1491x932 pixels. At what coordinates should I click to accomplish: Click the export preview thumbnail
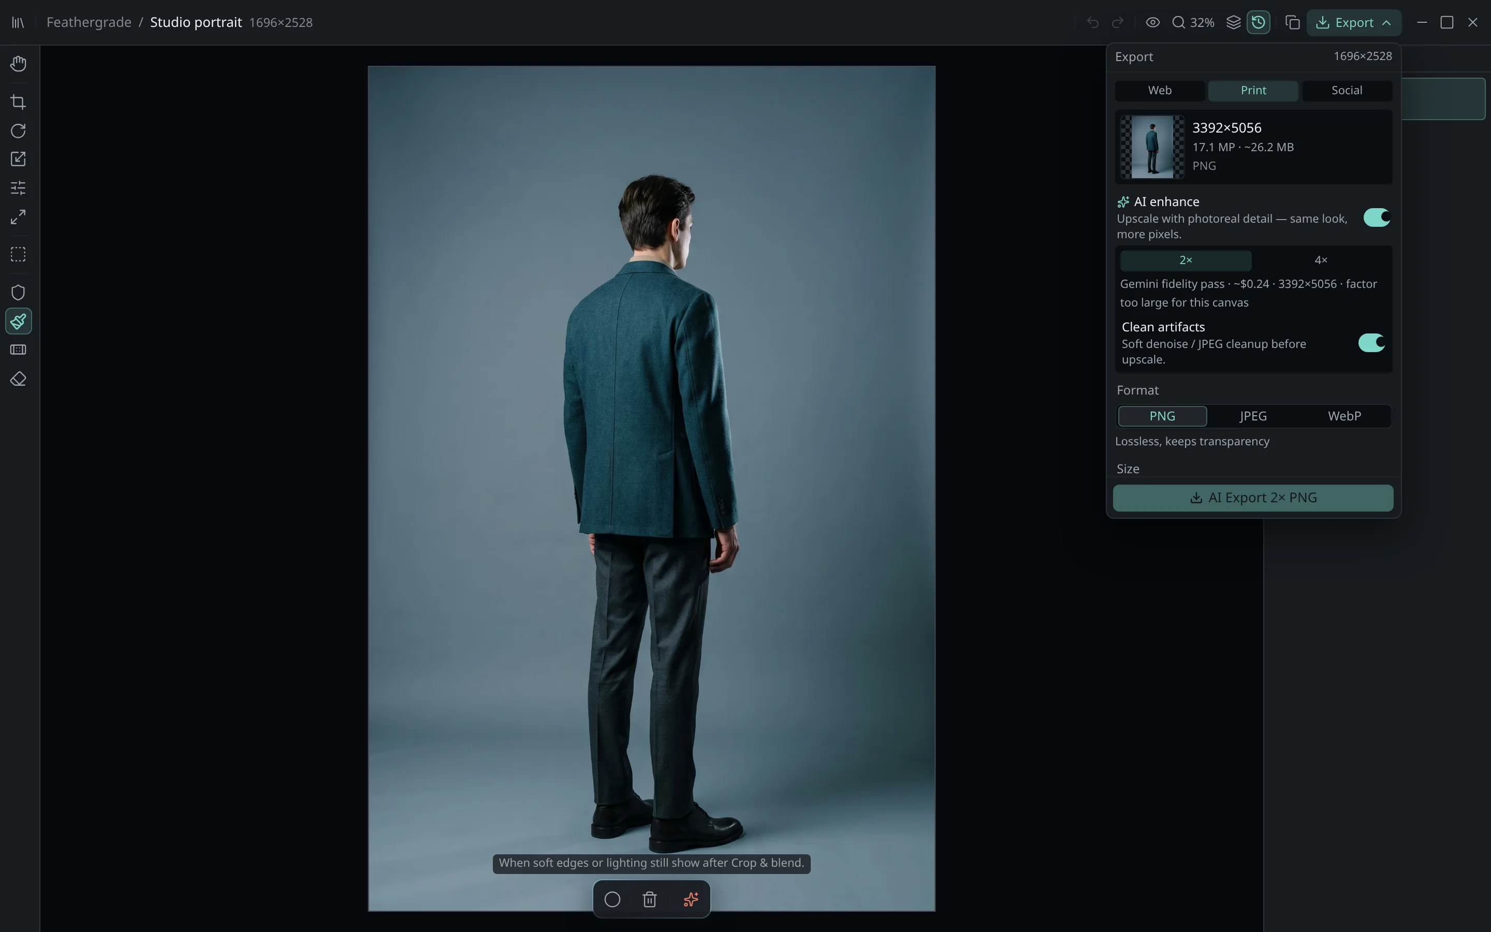[1152, 147]
